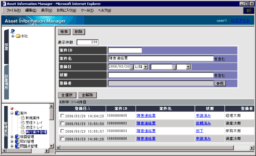256x156 pixels.
Task: Collapse the 案件 tree node
Action: point(12,113)
